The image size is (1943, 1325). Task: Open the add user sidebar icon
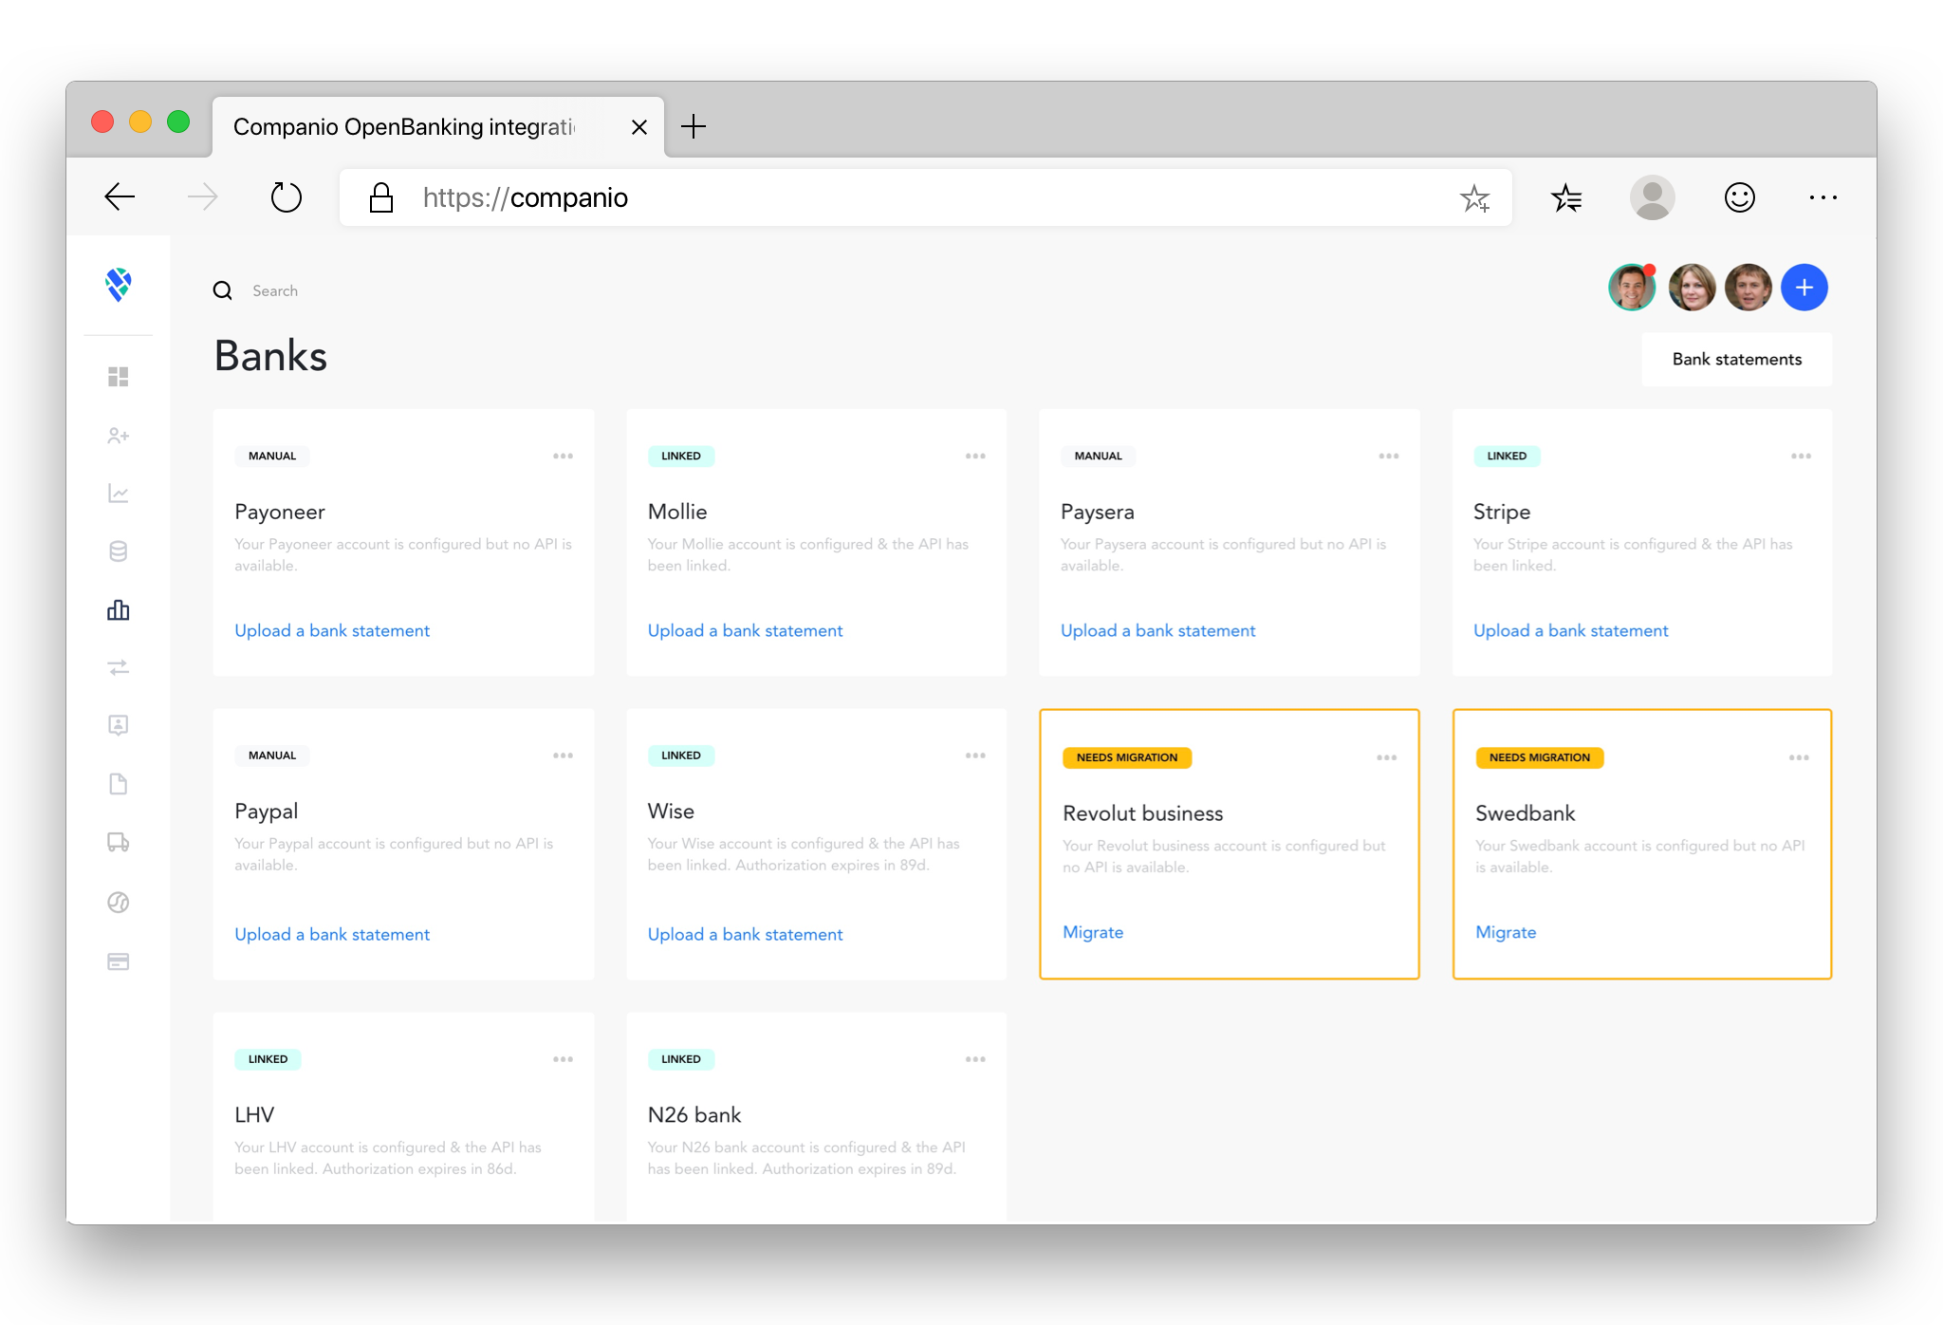tap(118, 436)
